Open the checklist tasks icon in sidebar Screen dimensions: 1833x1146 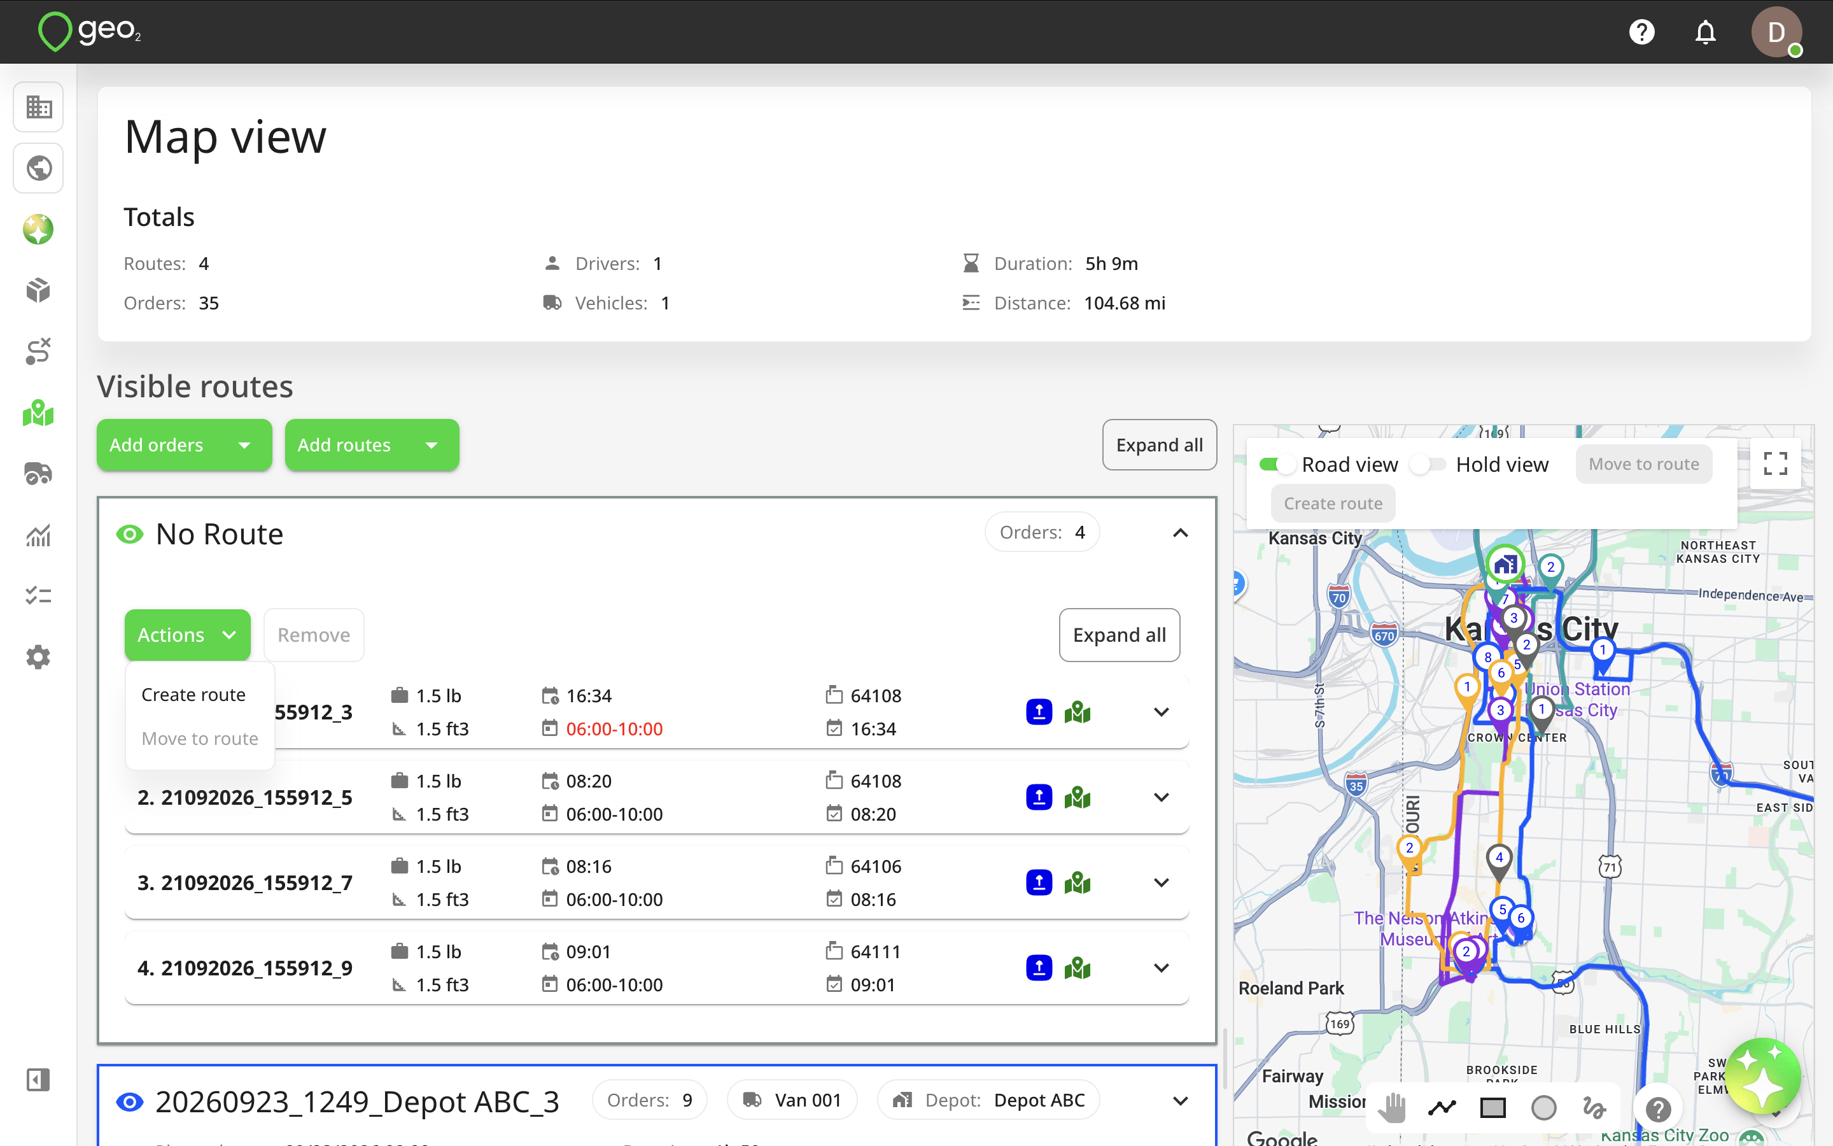click(x=39, y=596)
